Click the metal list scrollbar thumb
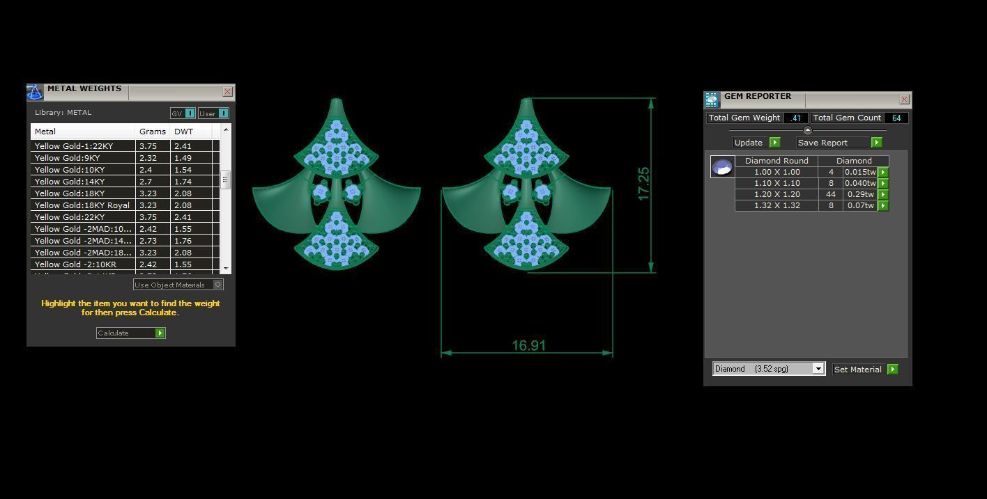 [225, 180]
